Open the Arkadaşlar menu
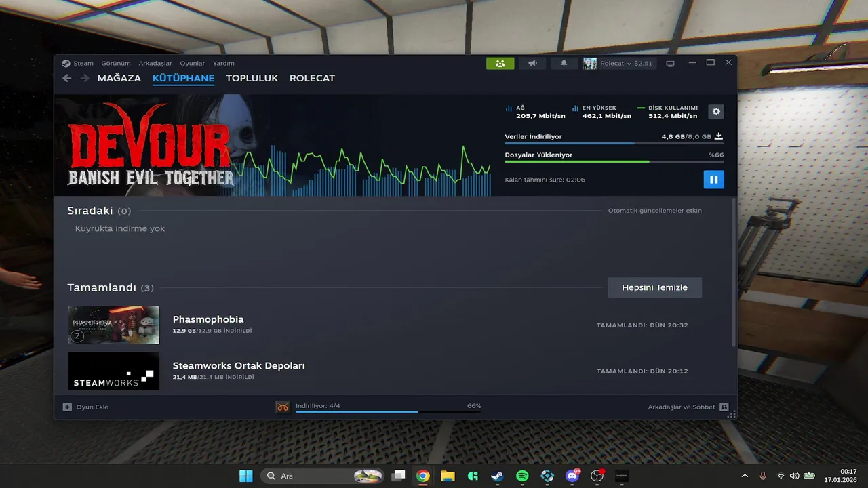868x488 pixels. 155,63
